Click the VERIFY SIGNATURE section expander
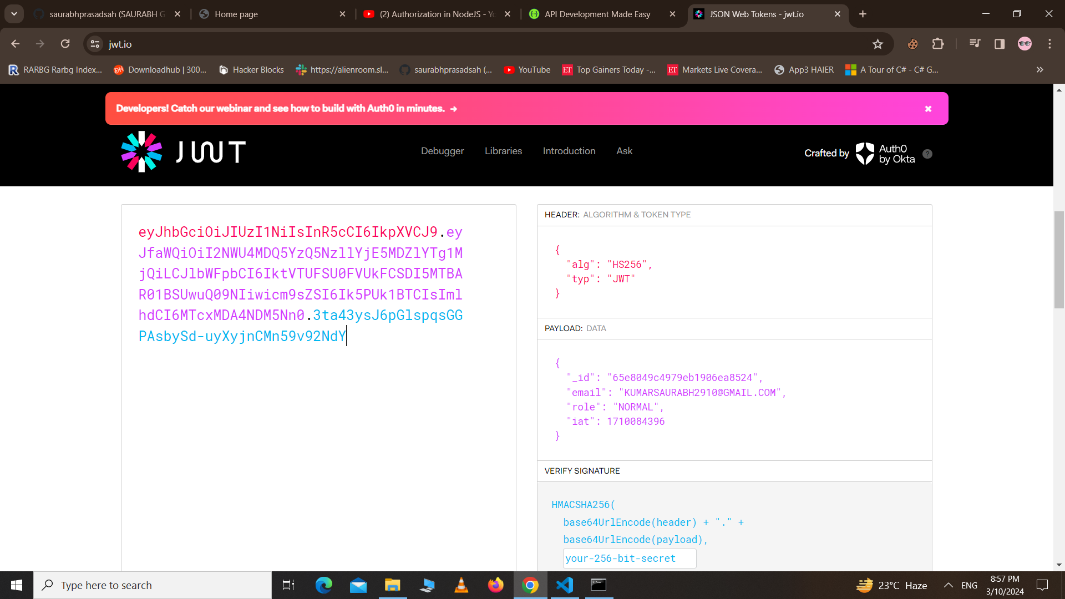Image resolution: width=1065 pixels, height=599 pixels. tap(582, 471)
